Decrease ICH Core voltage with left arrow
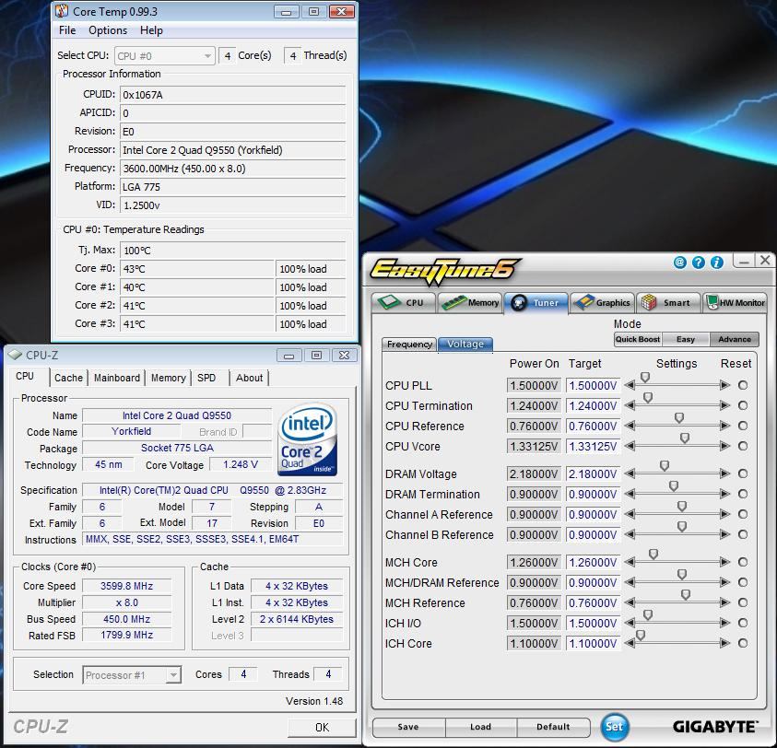The image size is (777, 748). (630, 644)
